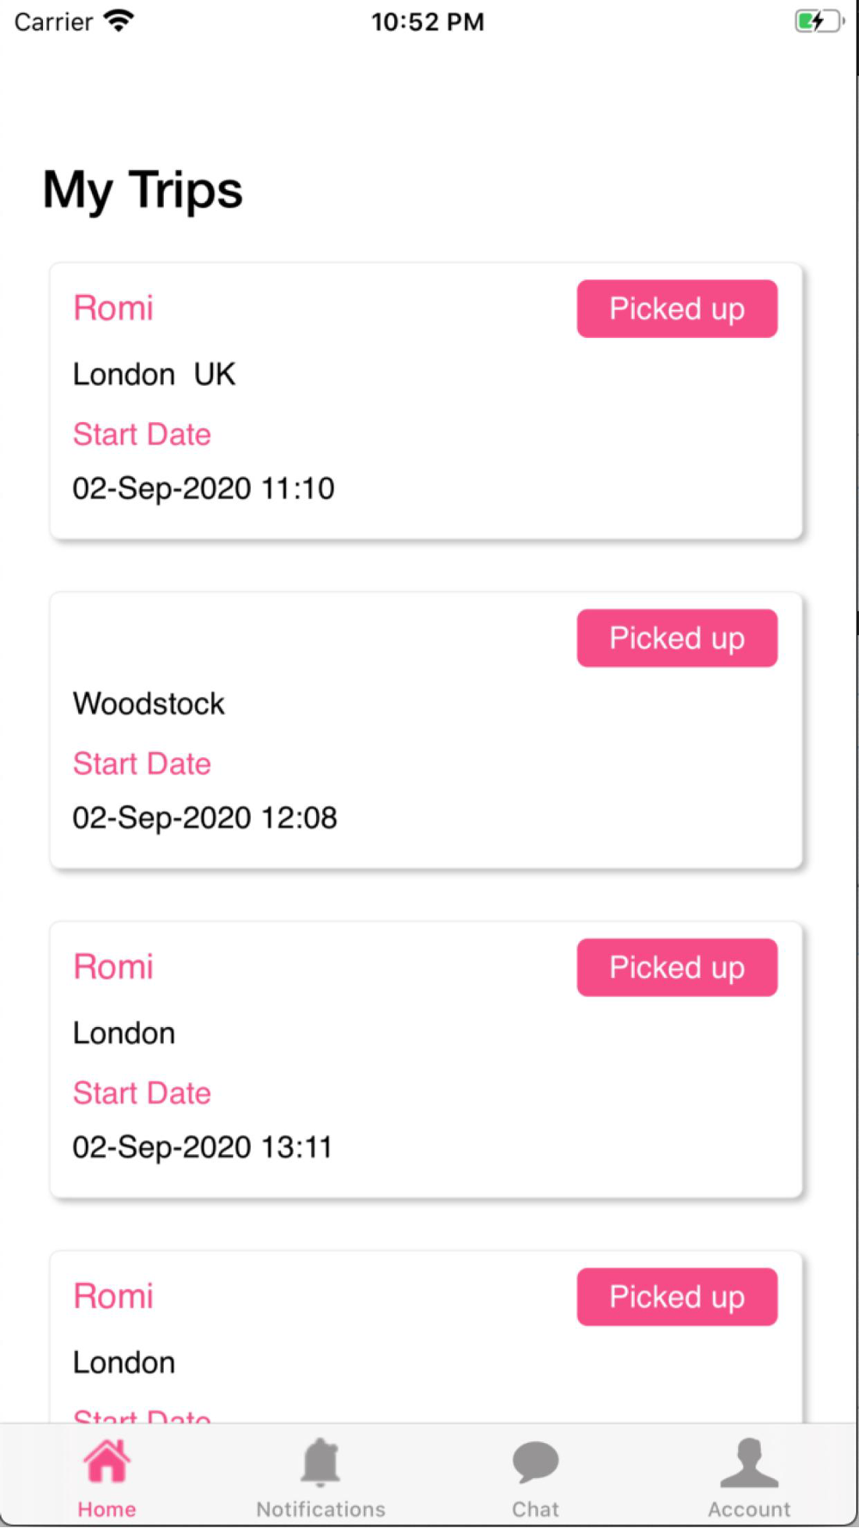Tap Picked up on the 13:11 trip
This screenshot has height=1528, width=859.
pyautogui.click(x=677, y=968)
